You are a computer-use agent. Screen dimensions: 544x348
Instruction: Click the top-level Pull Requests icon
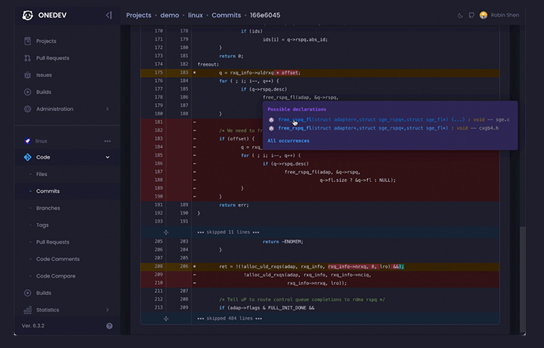pyautogui.click(x=28, y=58)
